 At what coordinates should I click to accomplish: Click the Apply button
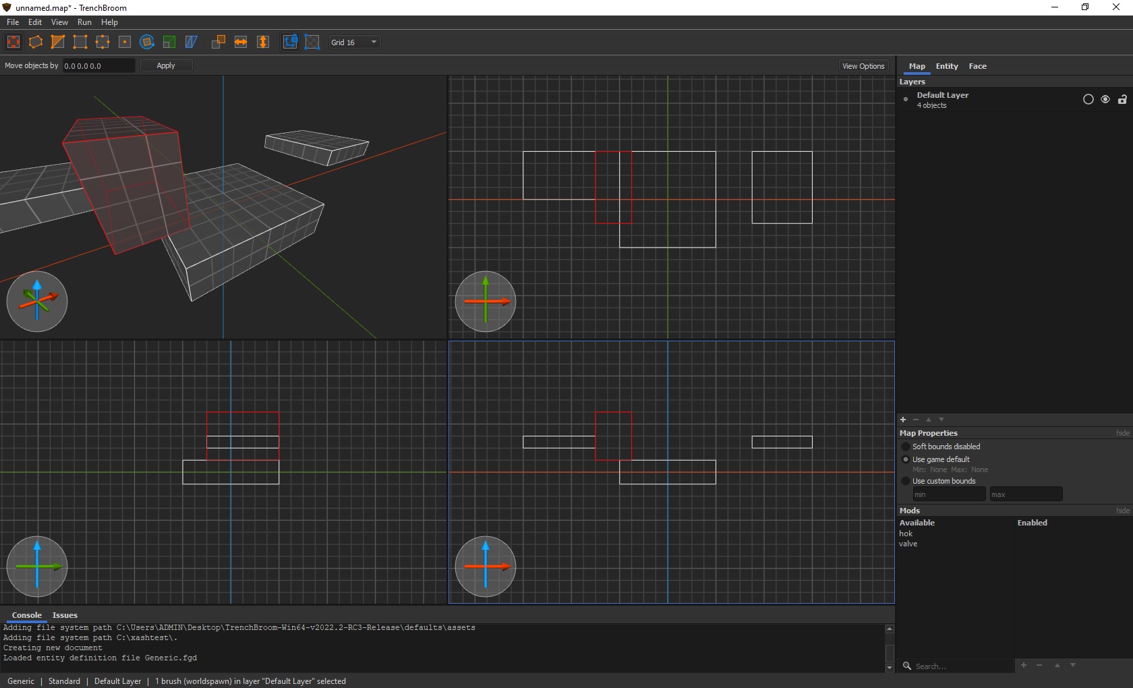click(166, 65)
